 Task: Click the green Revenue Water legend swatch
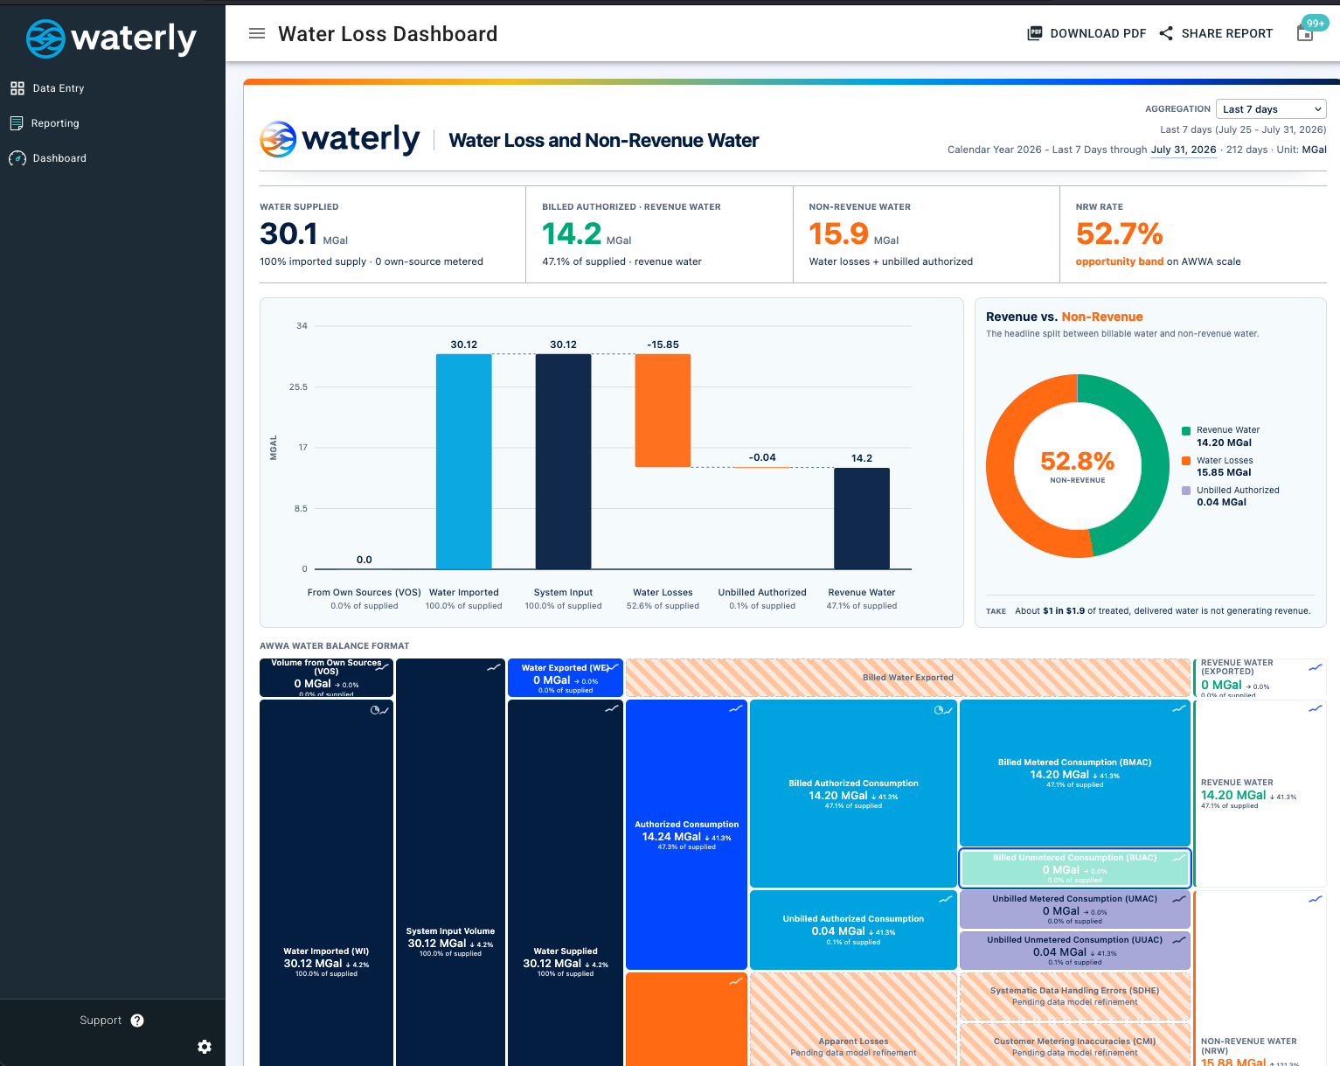1186,430
